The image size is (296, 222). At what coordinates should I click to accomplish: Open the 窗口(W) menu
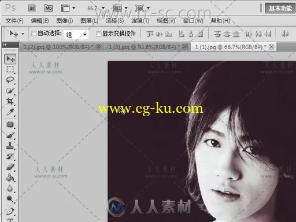coord(193,21)
